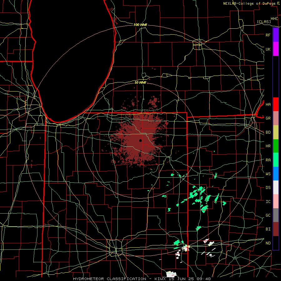281x281 pixels.
Task: Click the RA legend label
Action: click(x=268, y=160)
